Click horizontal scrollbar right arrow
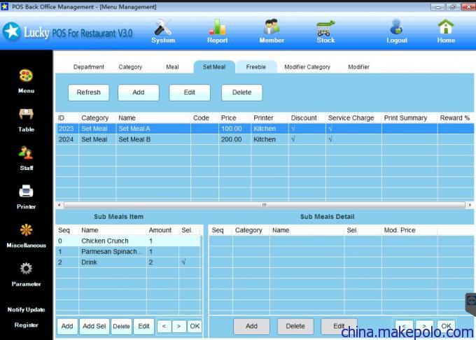476x340 pixels. click(470, 205)
